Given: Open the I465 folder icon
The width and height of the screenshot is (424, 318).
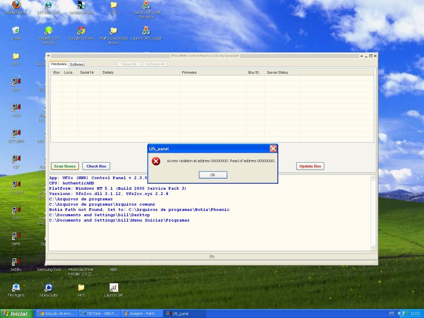Looking at the screenshot, I should [81, 290].
